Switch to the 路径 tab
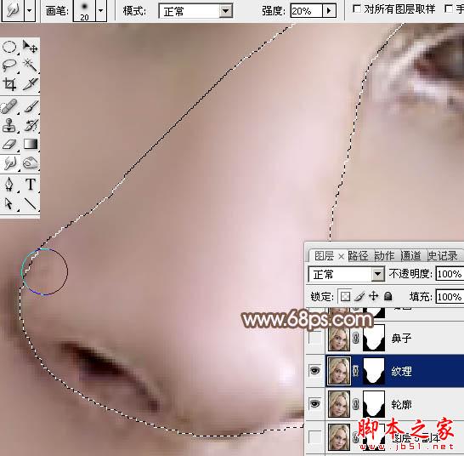This screenshot has height=456, width=464. (x=358, y=256)
